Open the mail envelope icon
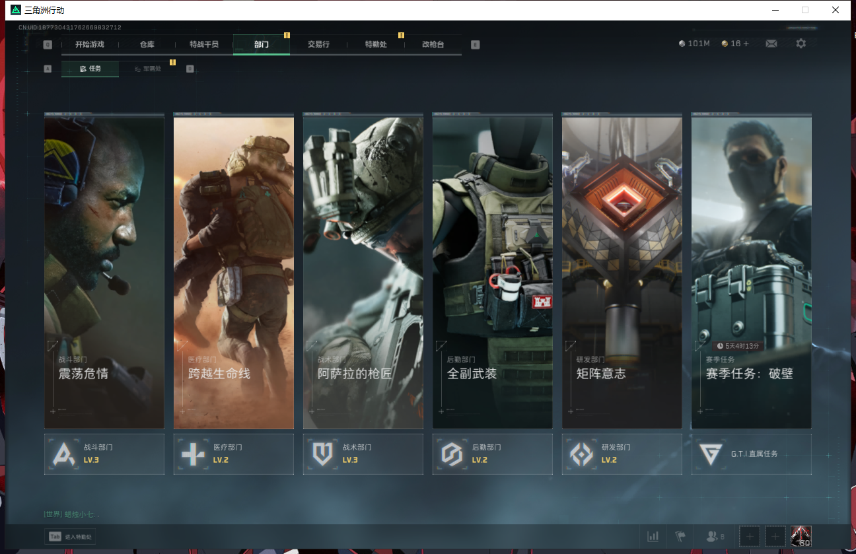This screenshot has height=554, width=856. click(771, 44)
